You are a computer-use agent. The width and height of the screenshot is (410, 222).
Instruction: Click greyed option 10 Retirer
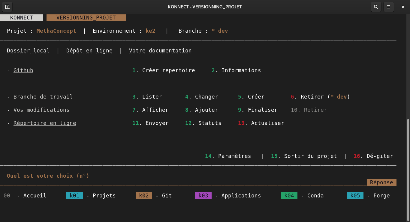pyautogui.click(x=309, y=110)
